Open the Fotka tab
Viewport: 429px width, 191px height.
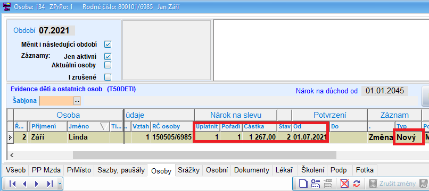tap(365, 170)
